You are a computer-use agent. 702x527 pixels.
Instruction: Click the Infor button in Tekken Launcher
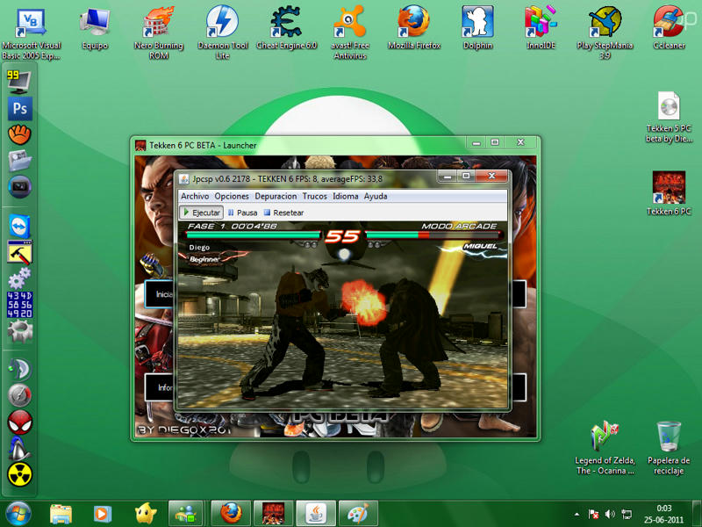(160, 387)
